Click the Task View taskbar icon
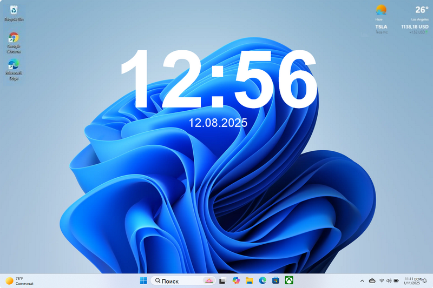433x288 pixels. tap(222, 280)
